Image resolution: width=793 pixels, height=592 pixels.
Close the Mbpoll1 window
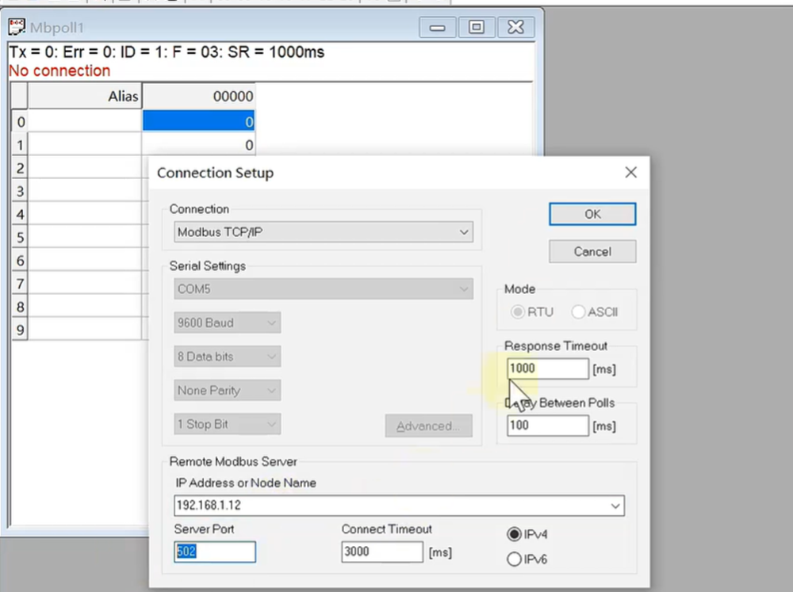(x=515, y=28)
